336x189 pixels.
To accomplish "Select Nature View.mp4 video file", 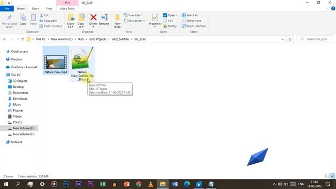I will [56, 60].
